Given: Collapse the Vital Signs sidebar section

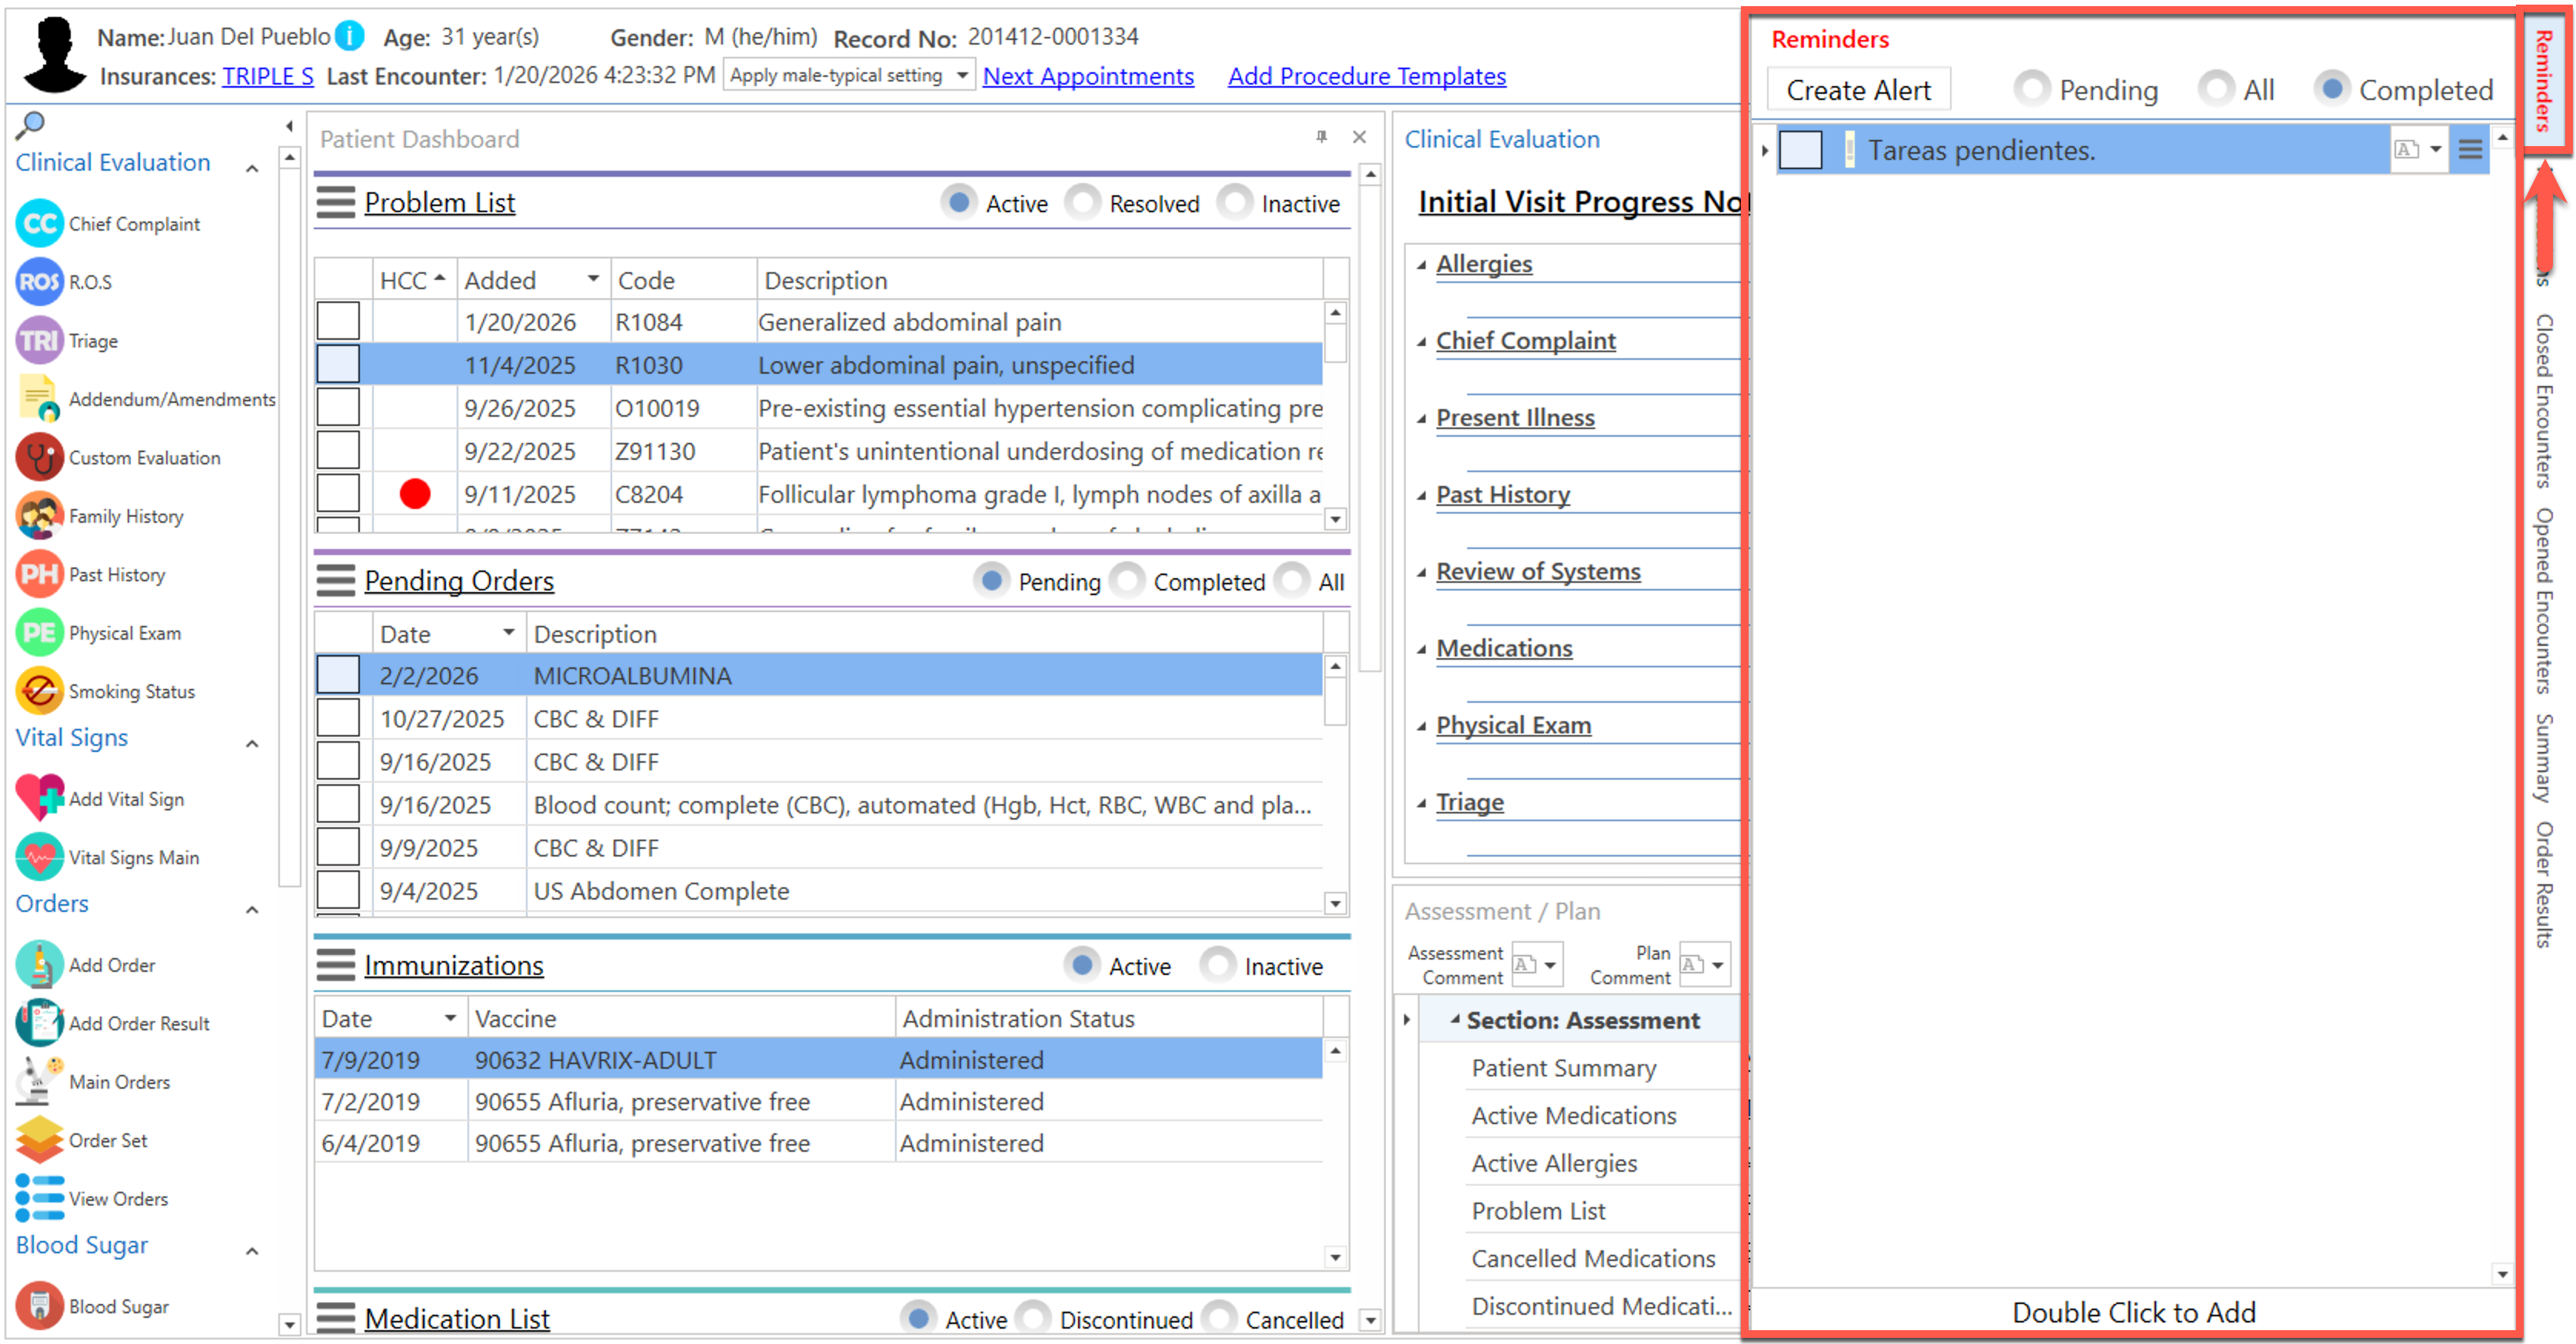Looking at the screenshot, I should [x=253, y=743].
